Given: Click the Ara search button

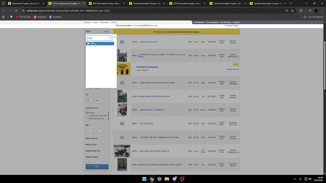Looking at the screenshot, I should pyautogui.click(x=97, y=166).
